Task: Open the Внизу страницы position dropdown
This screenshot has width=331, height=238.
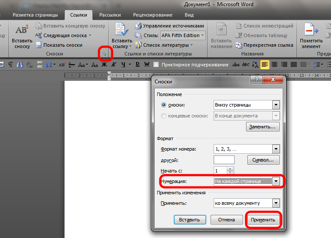Action: (x=276, y=105)
